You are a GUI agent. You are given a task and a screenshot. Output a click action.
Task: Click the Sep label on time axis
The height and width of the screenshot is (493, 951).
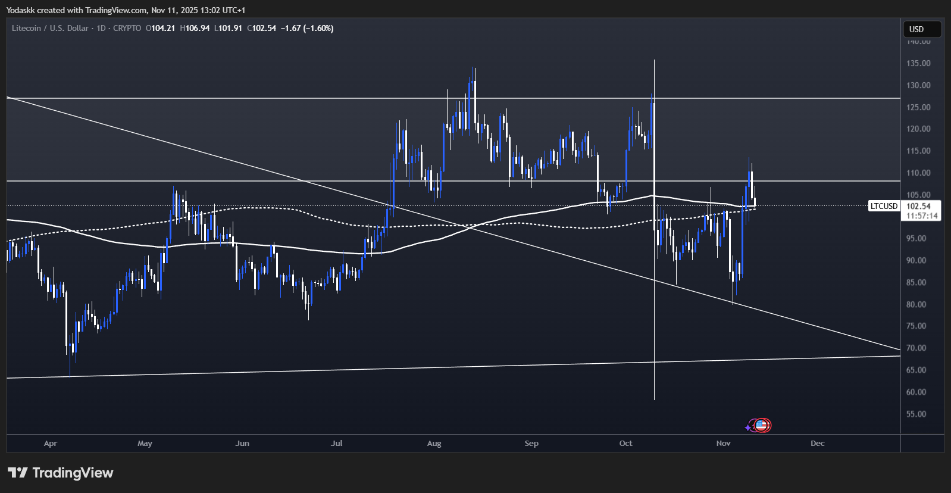[531, 444]
